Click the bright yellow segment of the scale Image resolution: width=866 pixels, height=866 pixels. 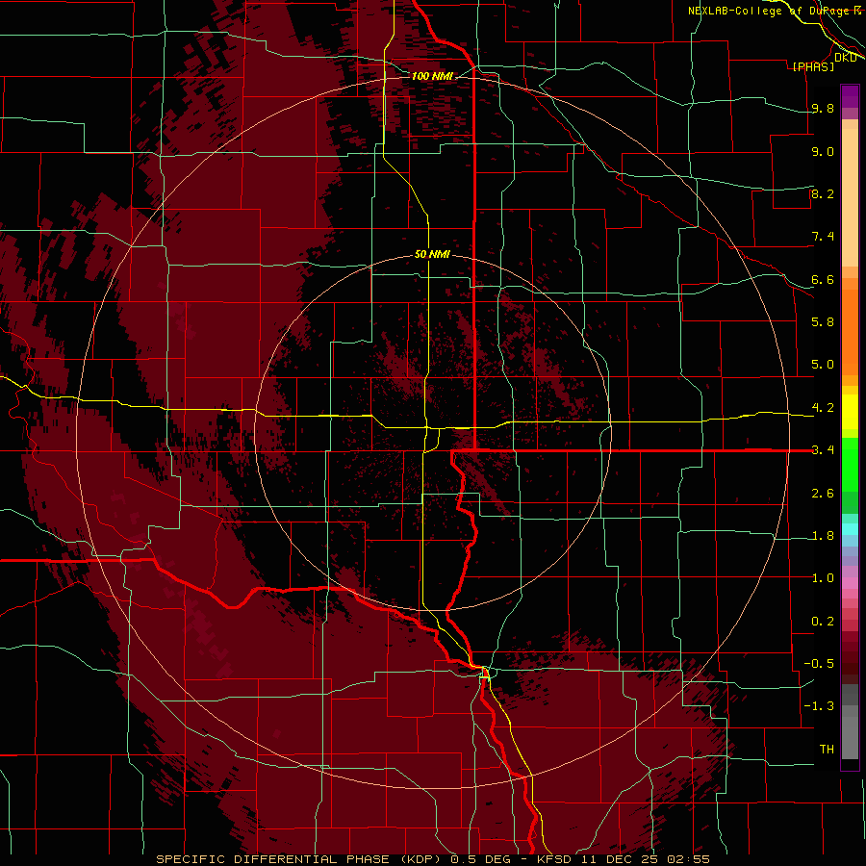(x=850, y=412)
